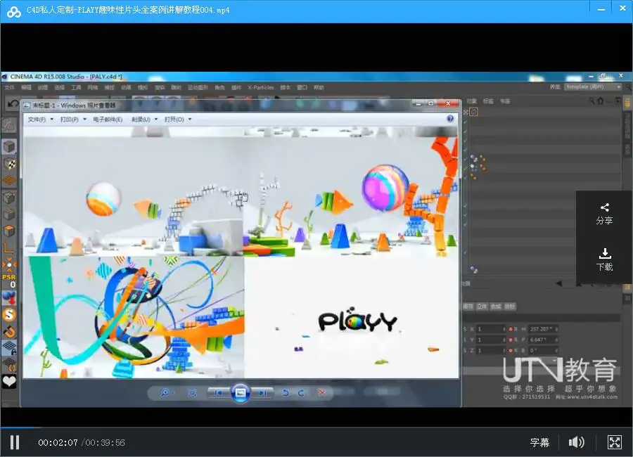This screenshot has height=457, width=633.
Task: Start slideshow with the round center button
Action: pyautogui.click(x=241, y=393)
